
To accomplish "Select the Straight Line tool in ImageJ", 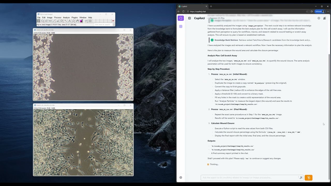I will point(54,21).
